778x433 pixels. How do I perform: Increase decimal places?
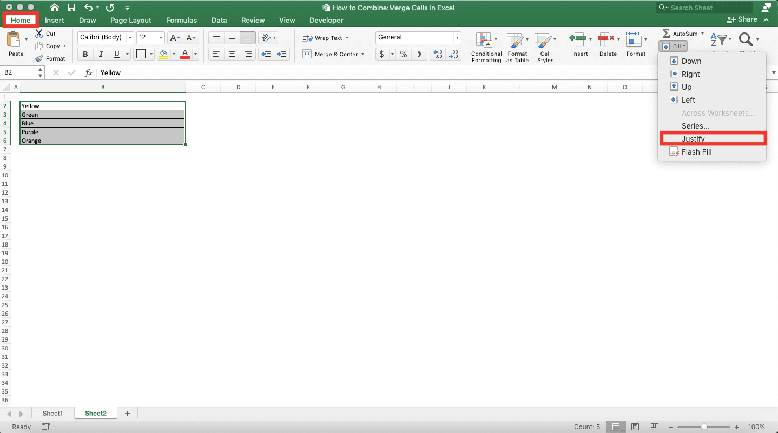(x=438, y=54)
